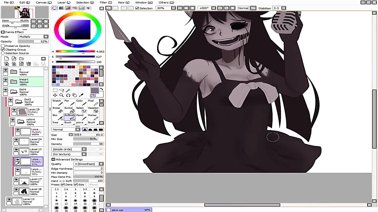Viewport: 378px width, 212px height.
Task: Open the brush blend mode Normal dropdown
Action: [x=66, y=130]
